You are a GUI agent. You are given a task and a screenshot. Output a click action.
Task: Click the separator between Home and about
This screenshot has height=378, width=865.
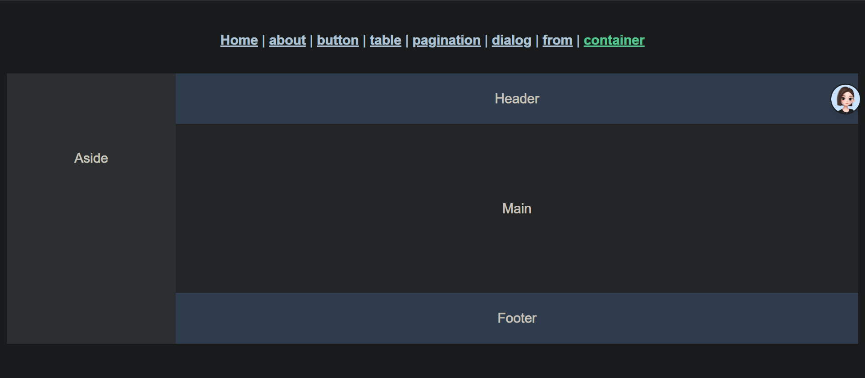coord(264,41)
